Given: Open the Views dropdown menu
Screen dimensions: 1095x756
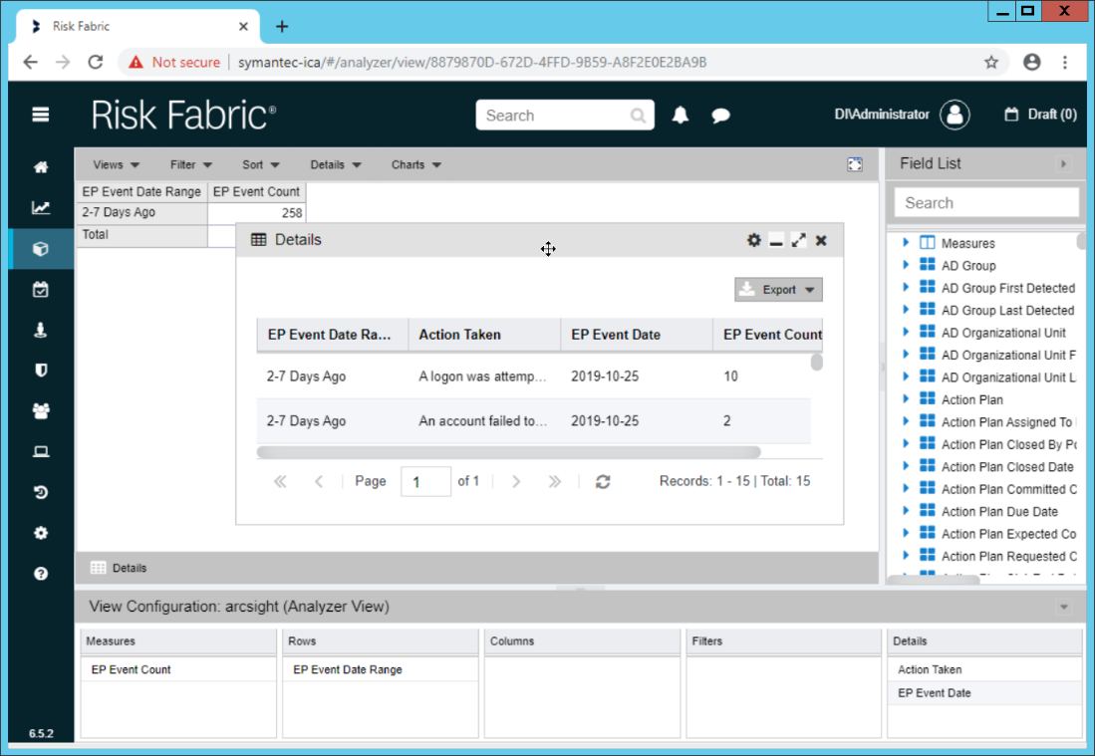Looking at the screenshot, I should pyautogui.click(x=116, y=164).
